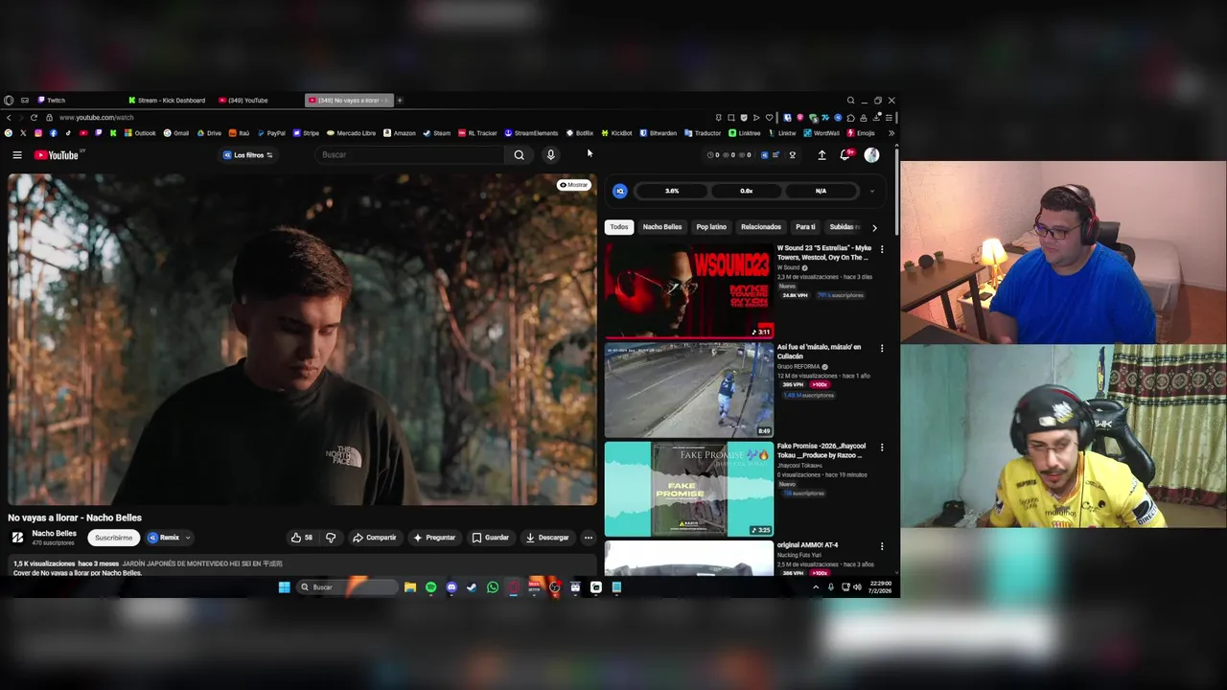Click the 3.6% stat pill
The height and width of the screenshot is (690, 1227).
[x=672, y=191]
